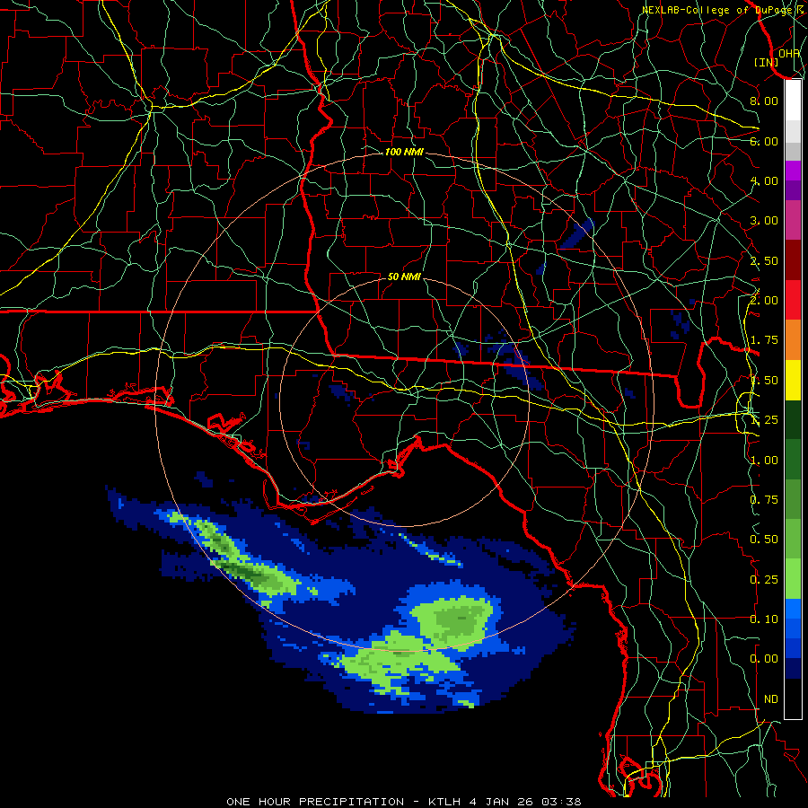Pick the white swatch at legend top

[x=793, y=101]
